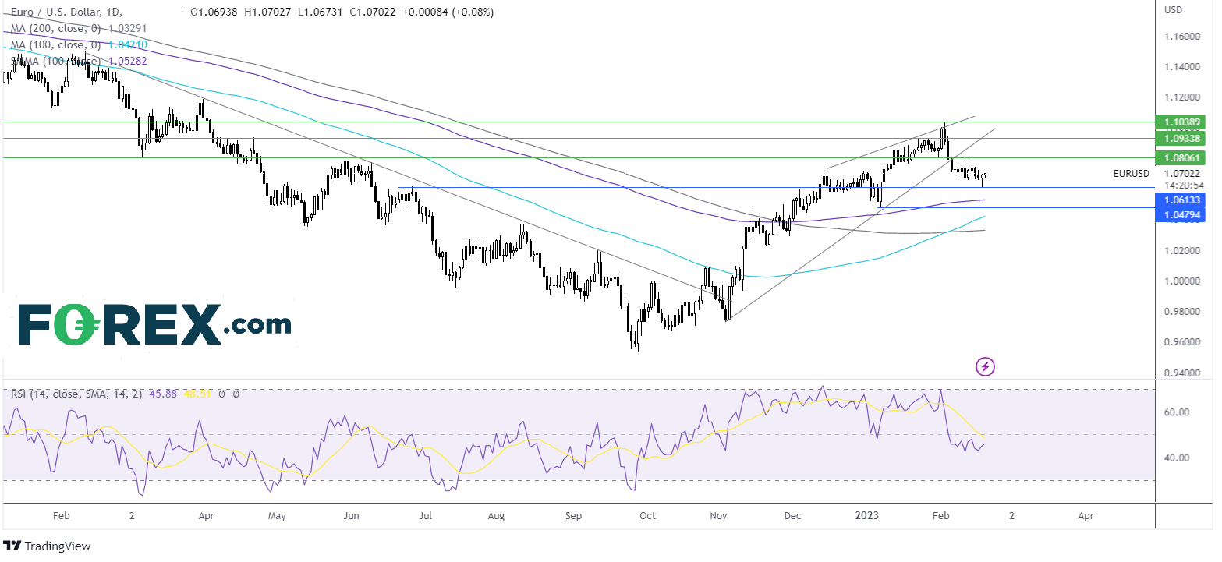Click the 40.00 RSI axis value
1222x562 pixels.
[x=1177, y=458]
